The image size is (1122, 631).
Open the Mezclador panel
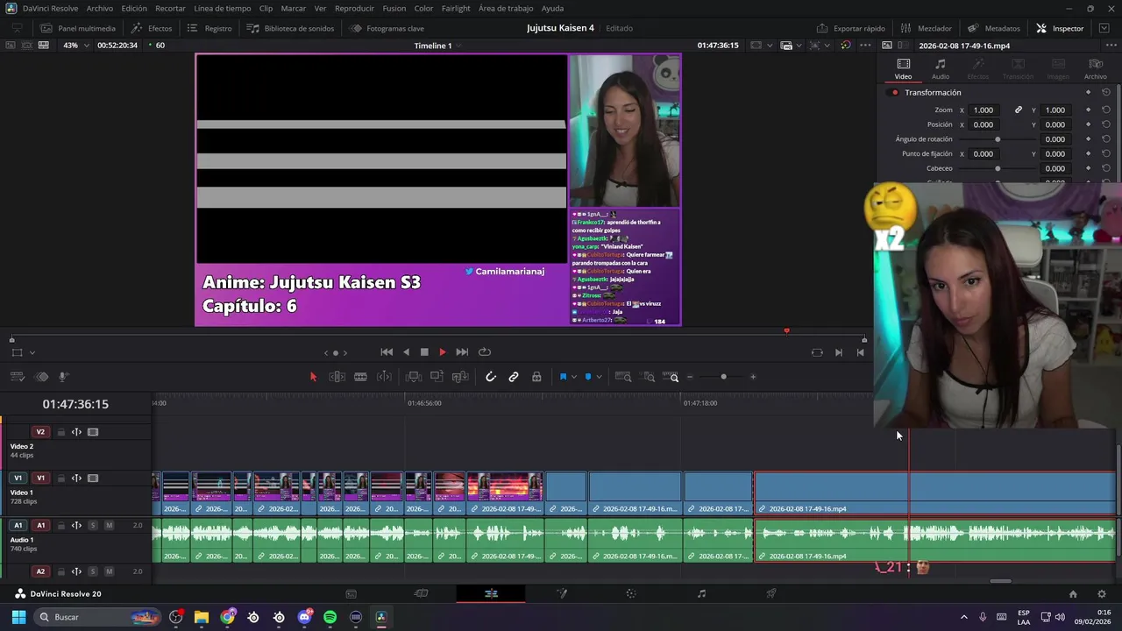926,28
